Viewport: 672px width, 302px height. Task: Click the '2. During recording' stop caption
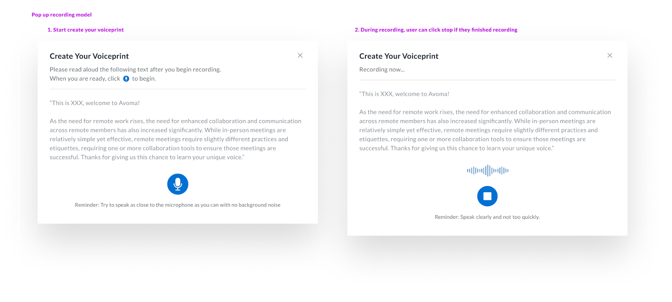(x=436, y=30)
